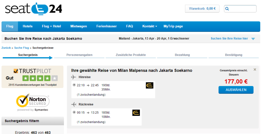Click the Hinreise airplane icon
The image size is (262, 134).
pyautogui.click(x=73, y=77)
